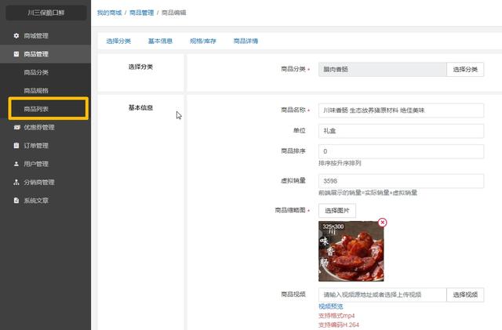
Task: Click the 川三保脆口鲜 store name header
Action: tap(45, 13)
